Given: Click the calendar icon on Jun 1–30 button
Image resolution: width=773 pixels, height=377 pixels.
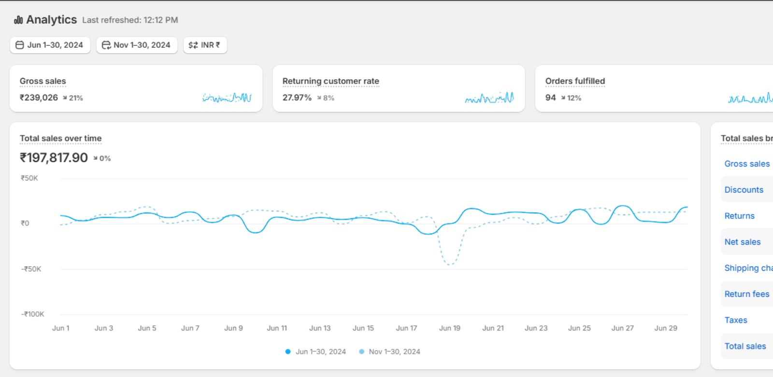Looking at the screenshot, I should 20,45.
